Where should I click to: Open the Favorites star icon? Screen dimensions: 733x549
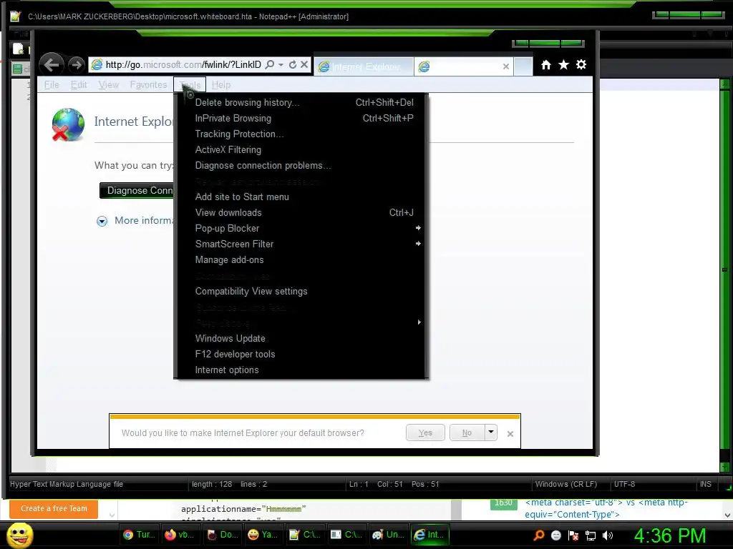coord(564,65)
